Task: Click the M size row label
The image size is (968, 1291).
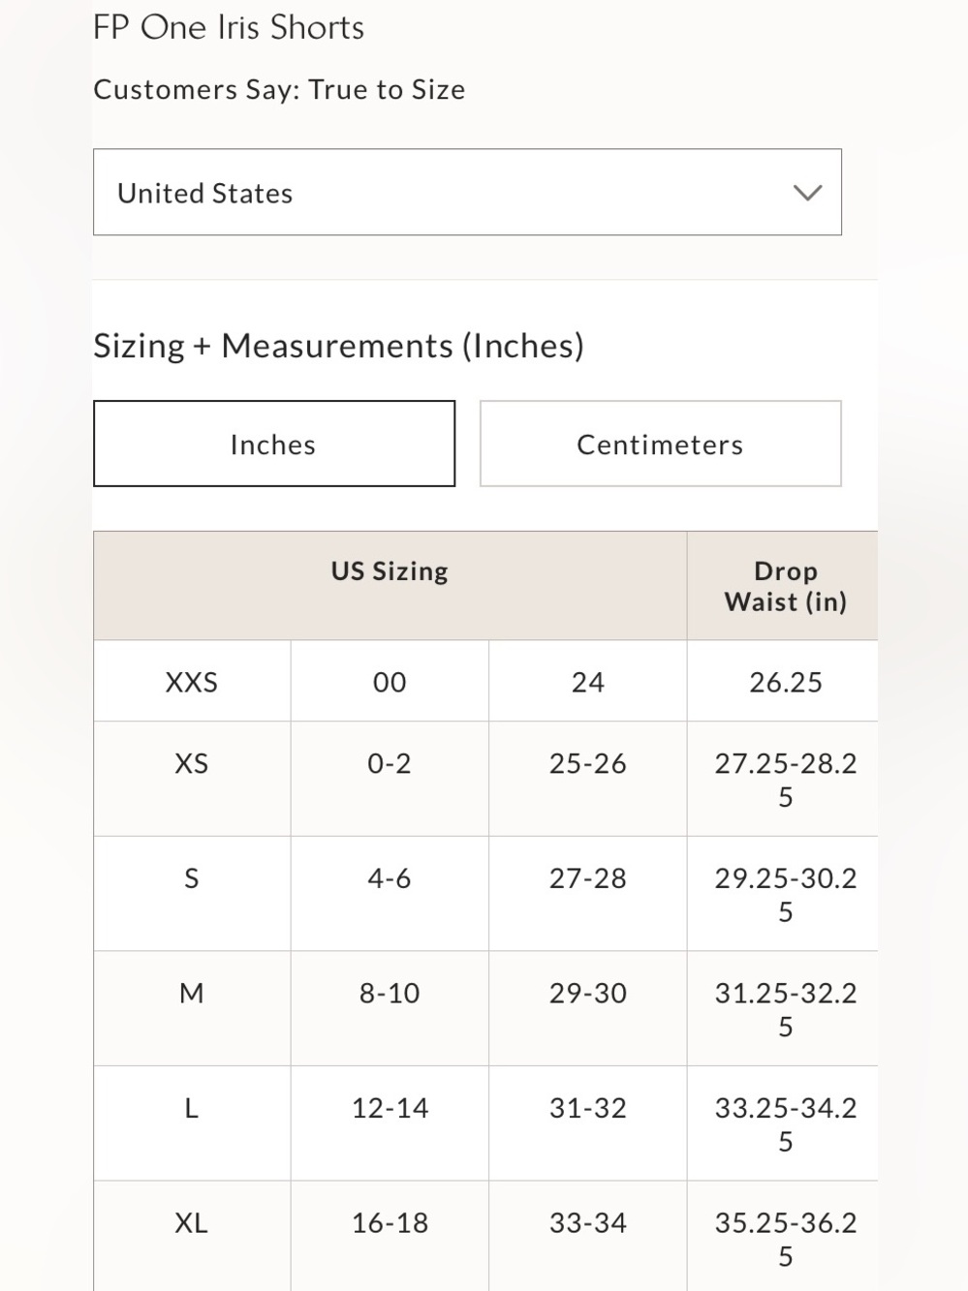Action: [192, 993]
